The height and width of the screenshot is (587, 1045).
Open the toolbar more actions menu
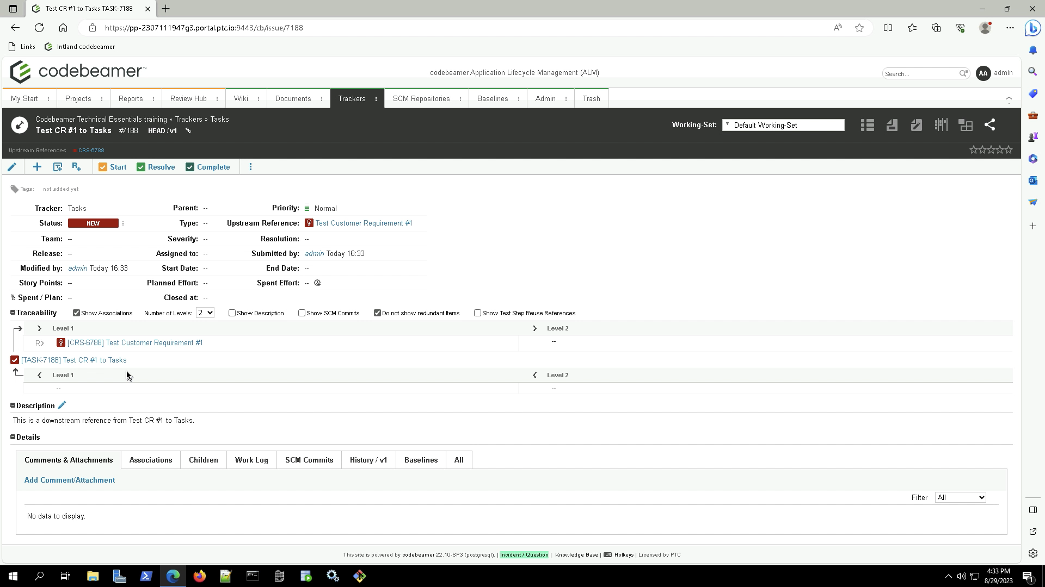click(x=250, y=167)
